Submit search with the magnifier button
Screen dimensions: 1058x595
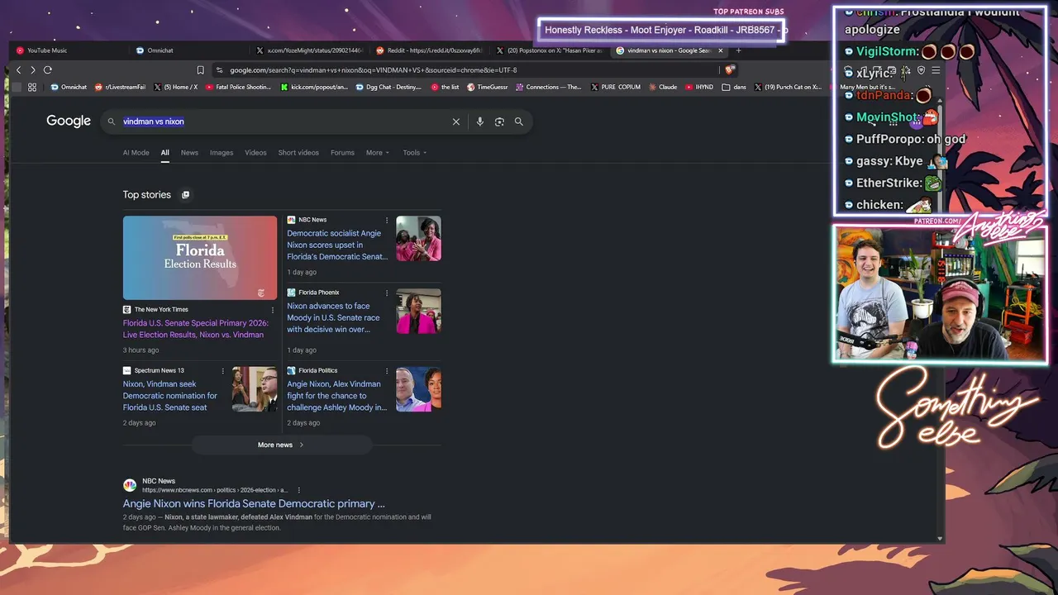tap(519, 121)
